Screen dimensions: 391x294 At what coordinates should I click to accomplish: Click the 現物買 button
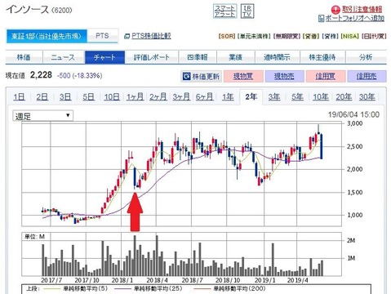pos(243,76)
